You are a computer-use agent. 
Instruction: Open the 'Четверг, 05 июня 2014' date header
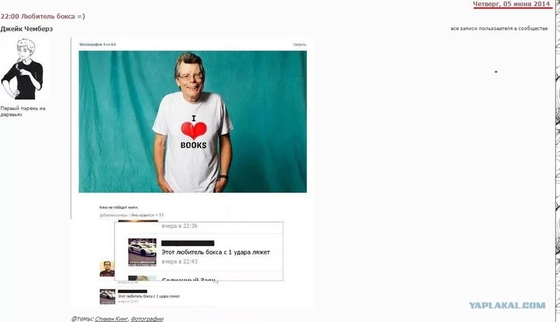point(511,4)
